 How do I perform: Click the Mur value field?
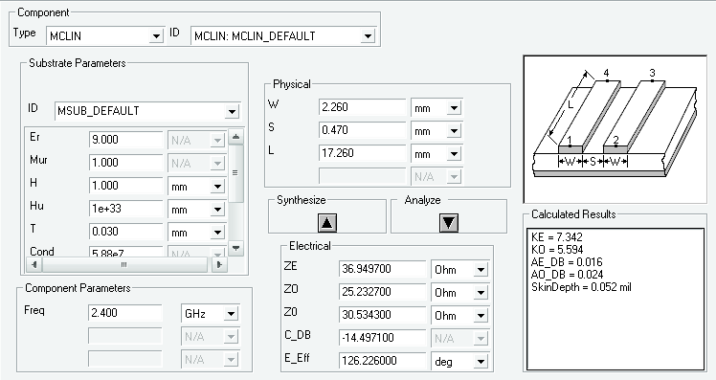pyautogui.click(x=126, y=163)
